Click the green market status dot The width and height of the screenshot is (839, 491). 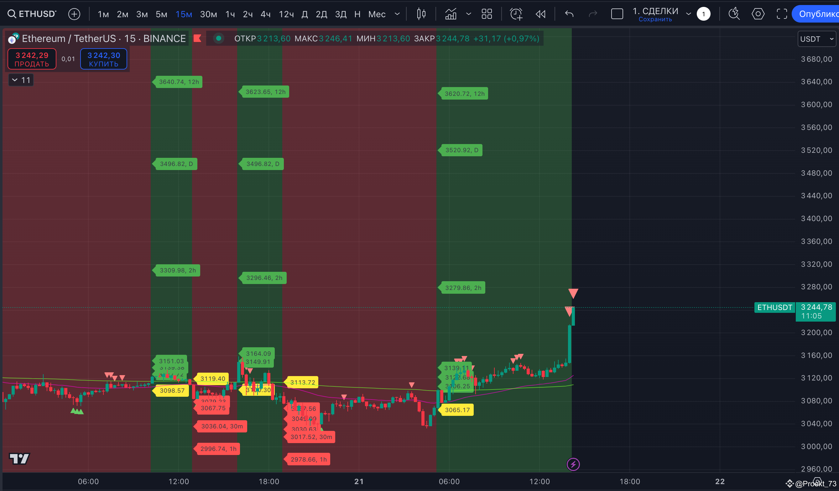point(219,38)
